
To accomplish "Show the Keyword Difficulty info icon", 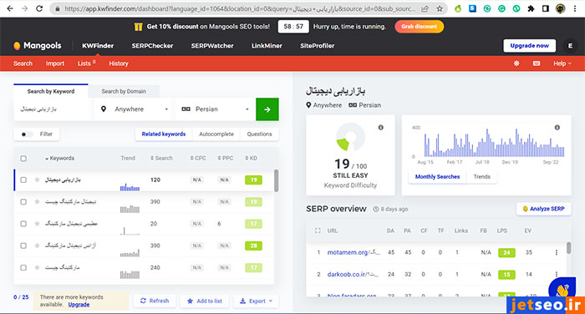I will click(380, 128).
